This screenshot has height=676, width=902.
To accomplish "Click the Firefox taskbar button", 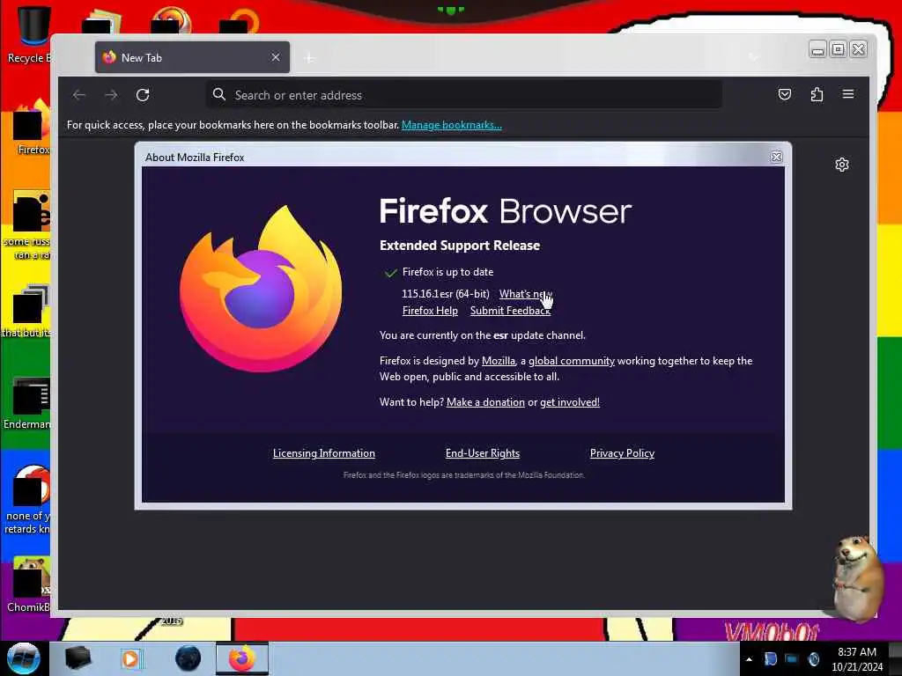I will pos(242,658).
